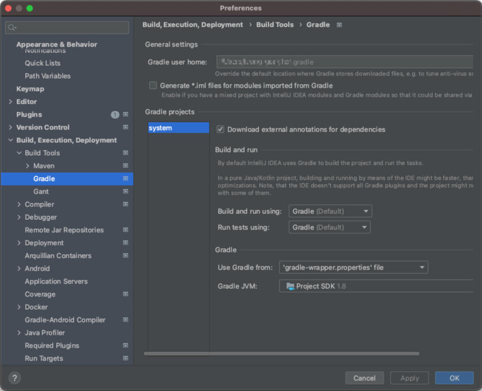Click the Gradle user home field

pyautogui.click(x=345, y=62)
